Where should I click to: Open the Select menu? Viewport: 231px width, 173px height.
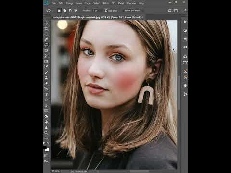click(x=97, y=3)
